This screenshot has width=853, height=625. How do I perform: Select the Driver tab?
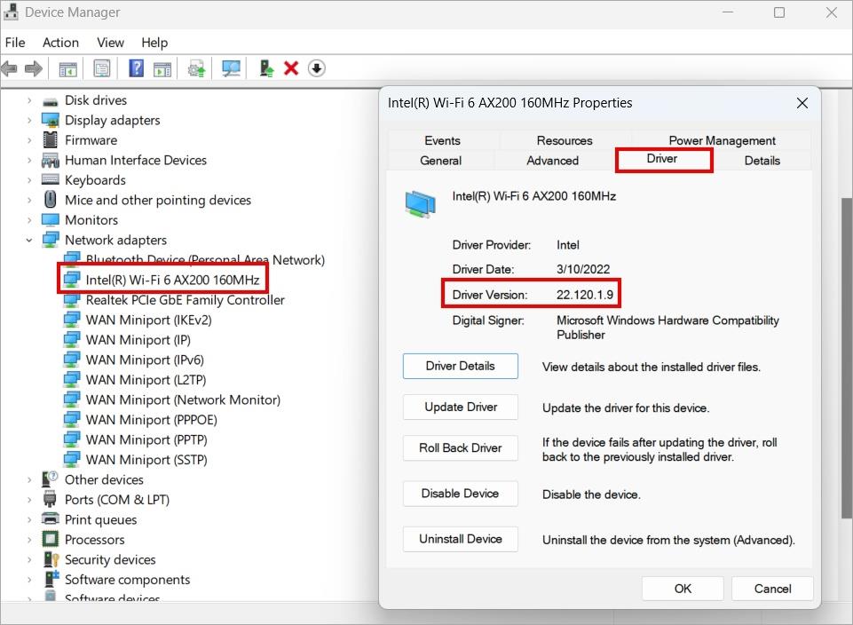(x=662, y=159)
